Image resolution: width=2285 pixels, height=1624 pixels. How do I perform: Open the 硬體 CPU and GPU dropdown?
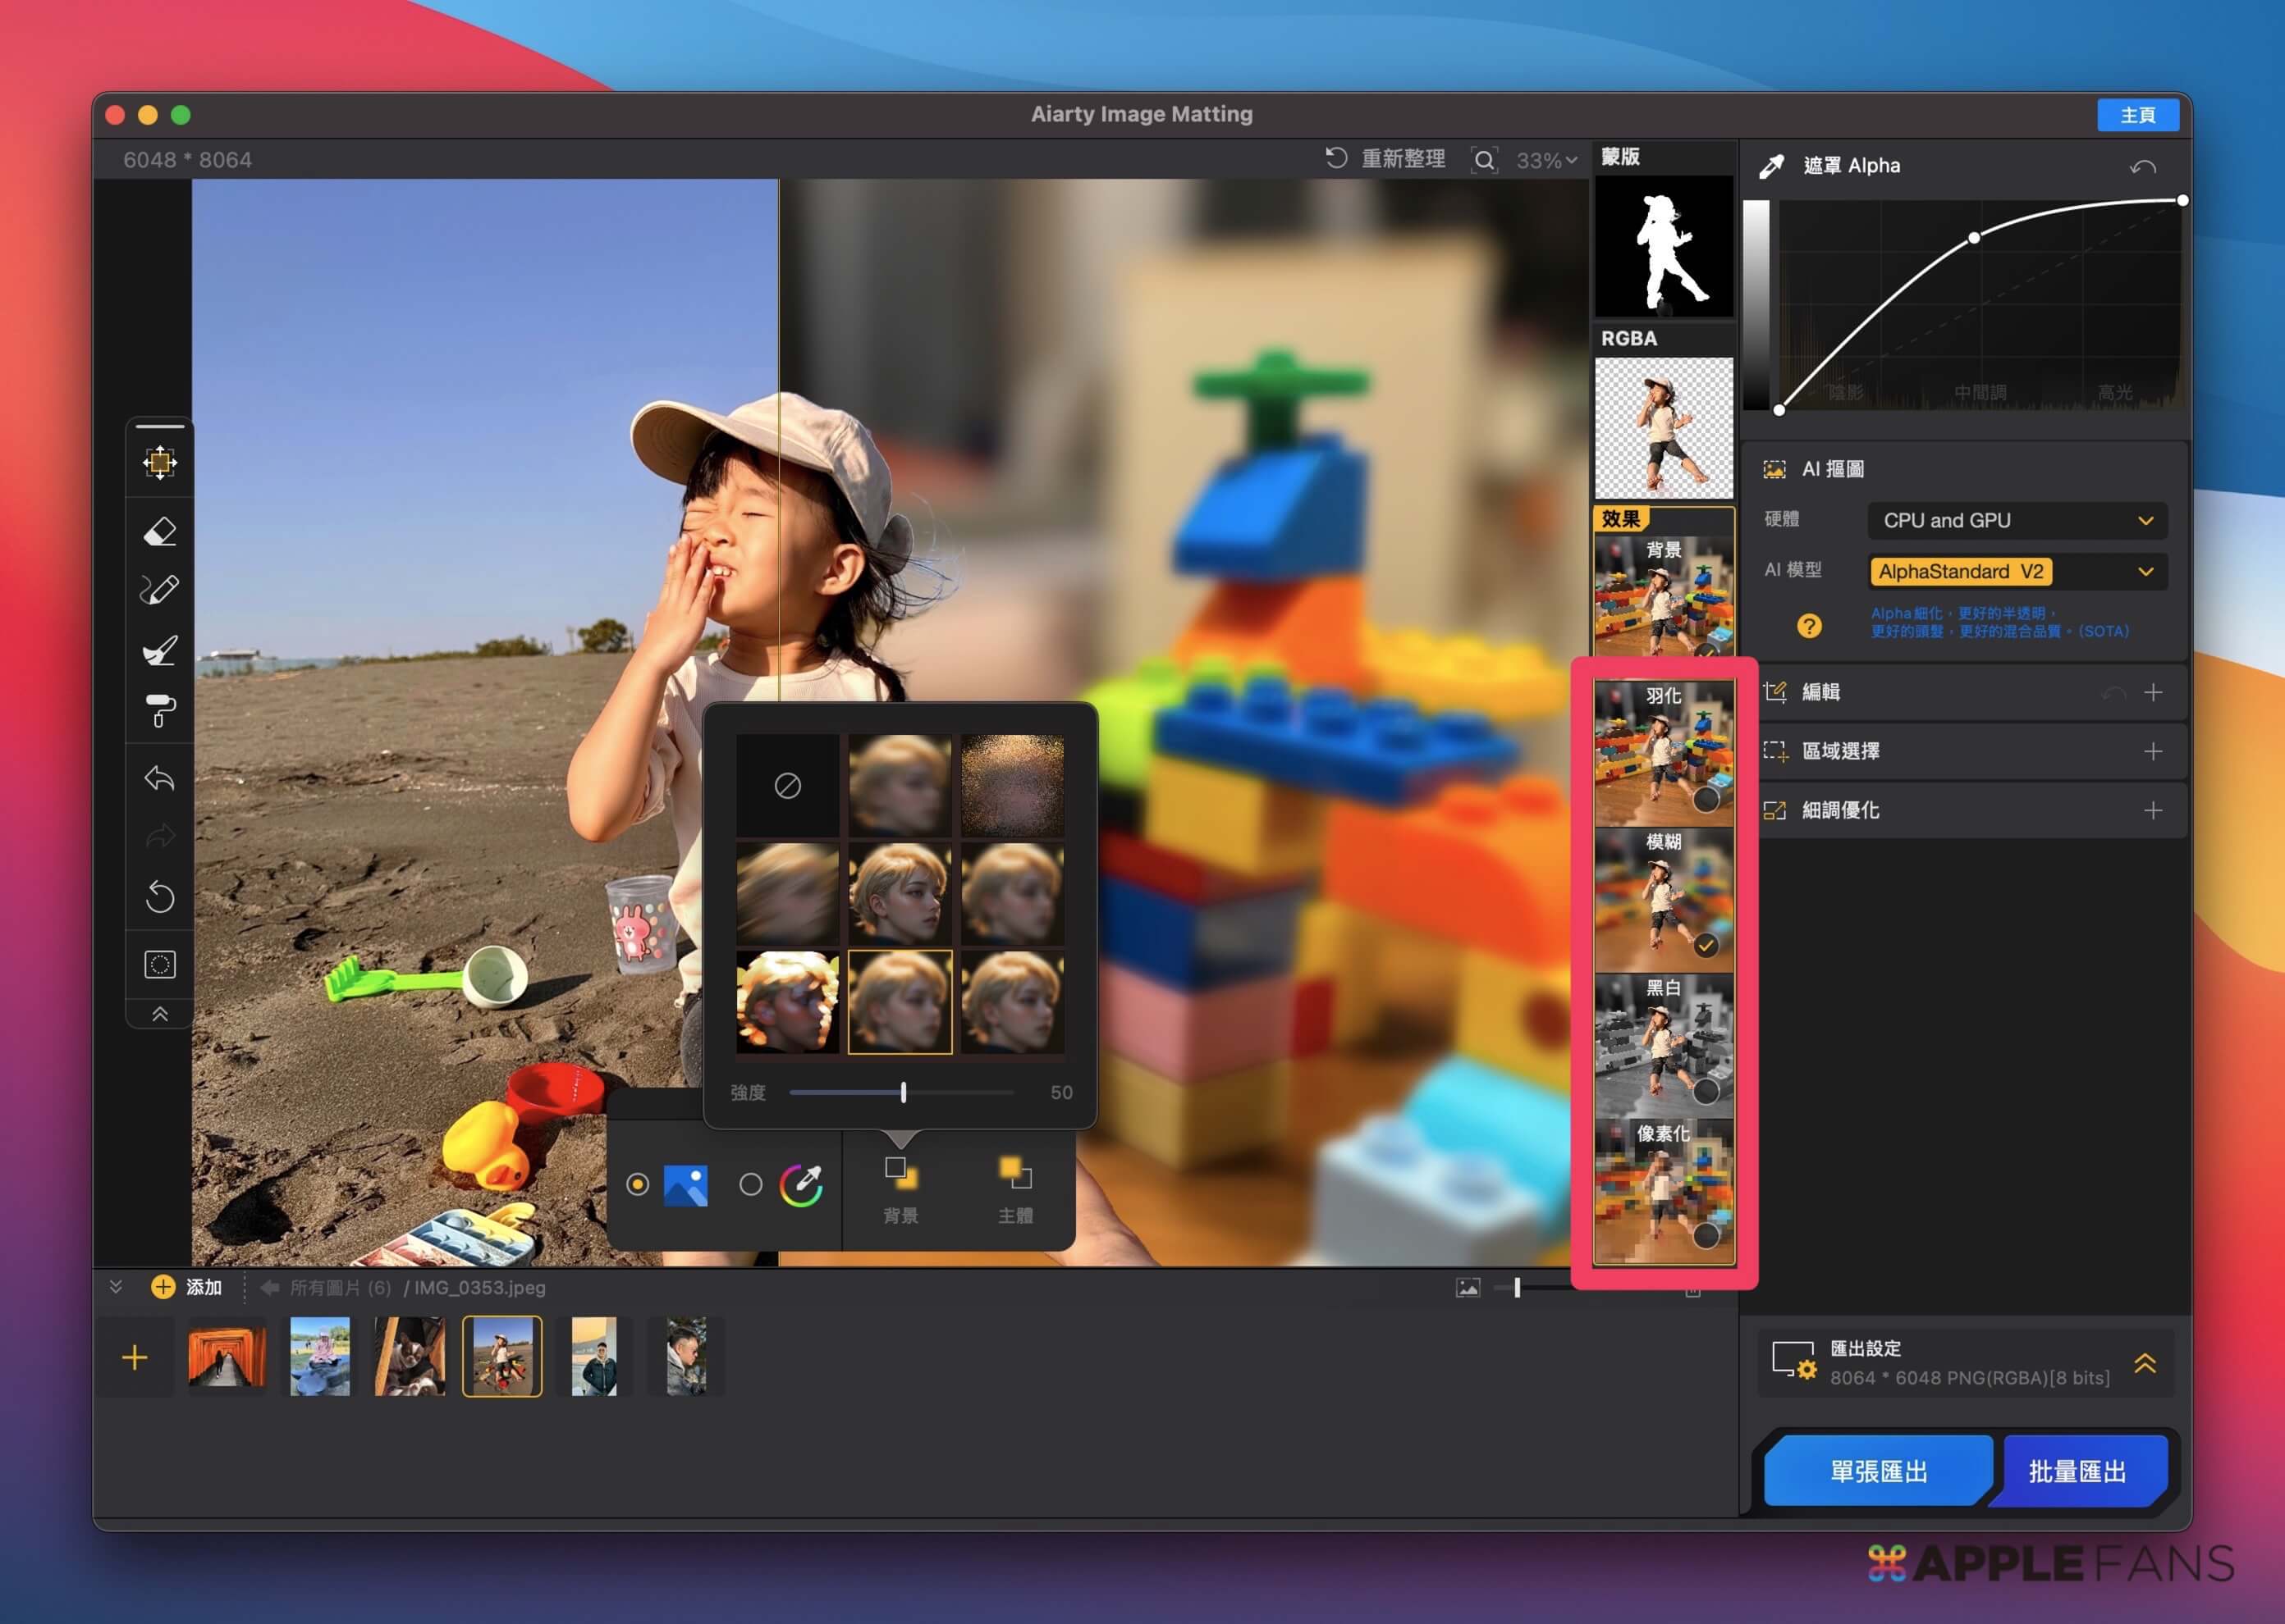(x=2016, y=520)
